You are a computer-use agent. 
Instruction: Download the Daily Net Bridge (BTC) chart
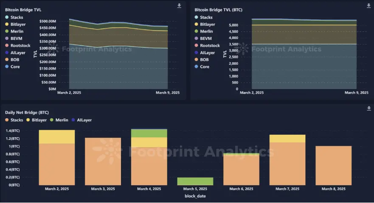click(x=369, y=108)
